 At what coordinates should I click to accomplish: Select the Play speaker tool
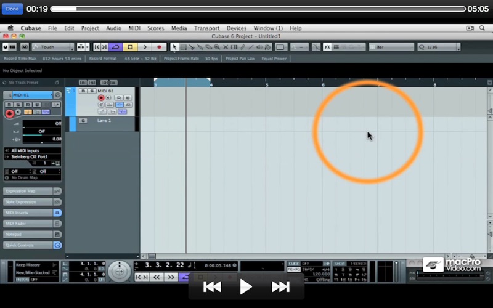pyautogui.click(x=259, y=47)
